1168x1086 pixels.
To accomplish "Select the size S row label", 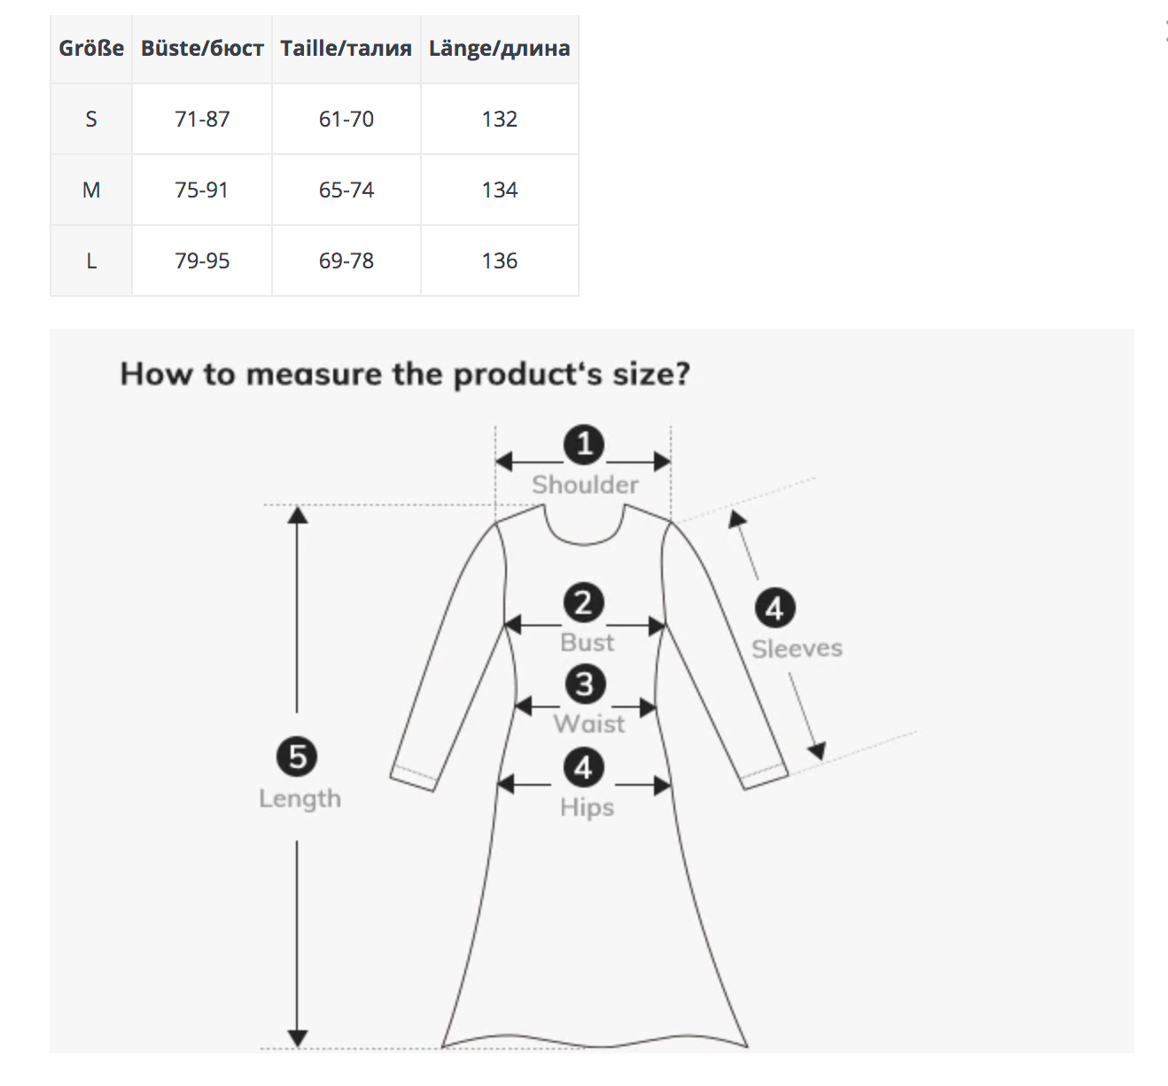I will (91, 120).
